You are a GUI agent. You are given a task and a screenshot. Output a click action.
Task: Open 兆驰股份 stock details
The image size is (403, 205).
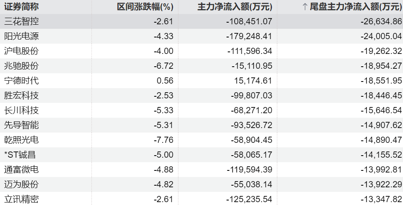pos(21,66)
